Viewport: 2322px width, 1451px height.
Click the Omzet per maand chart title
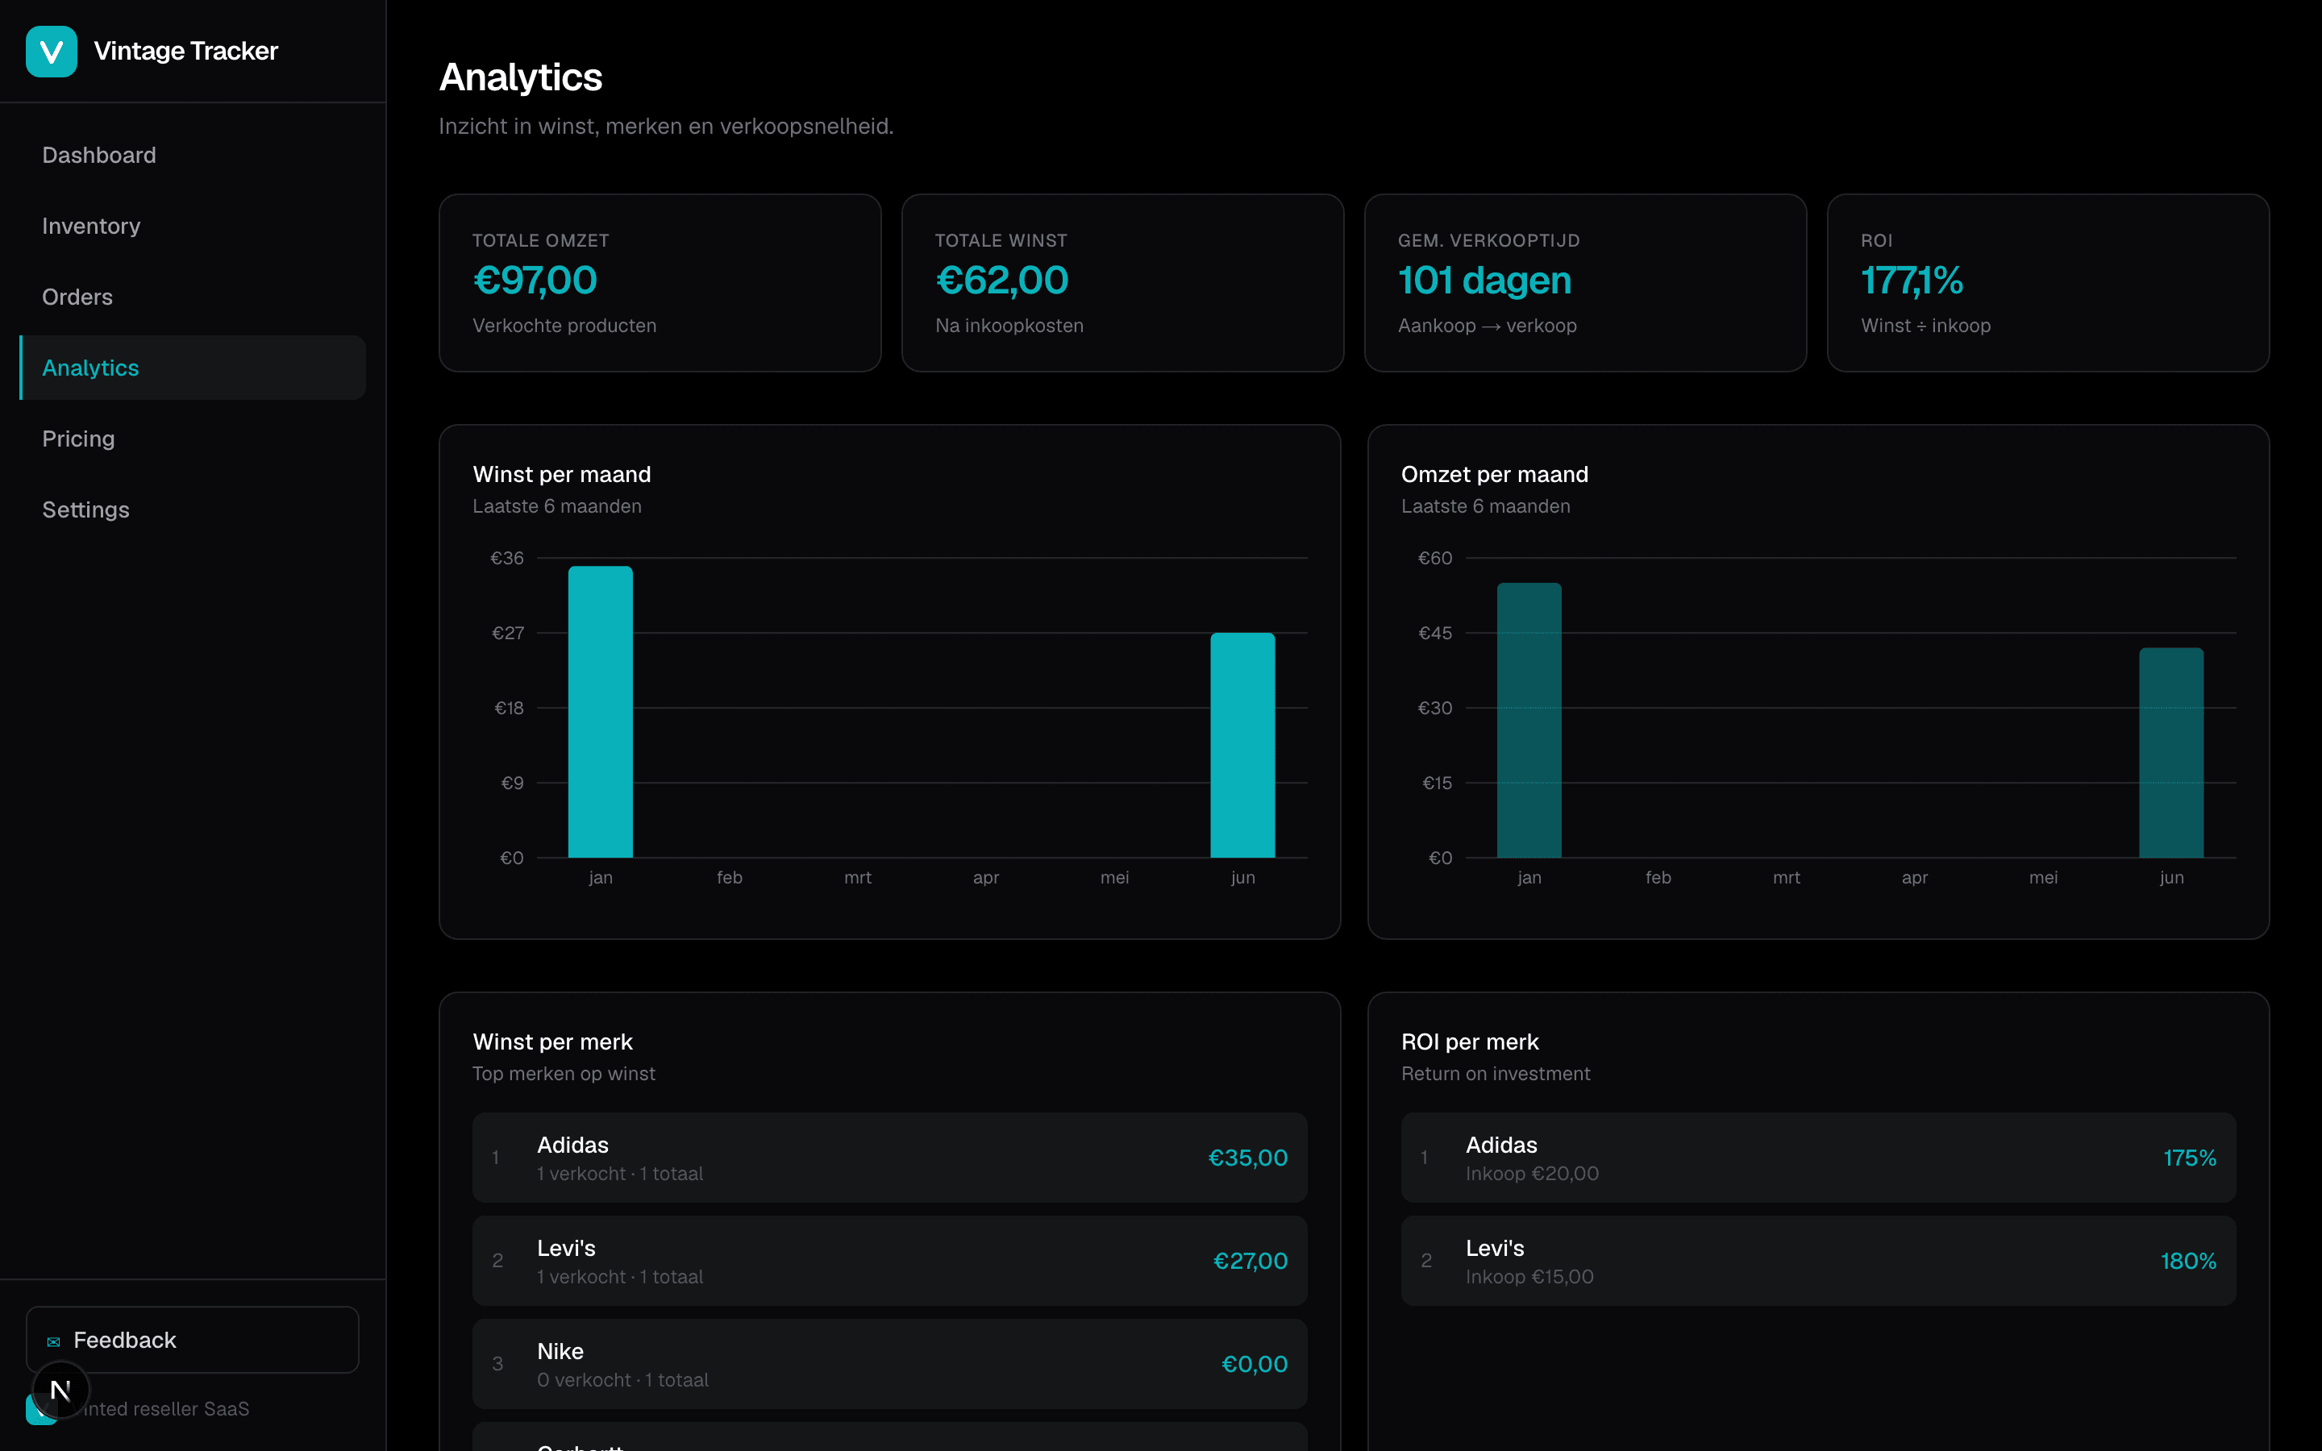(1495, 474)
